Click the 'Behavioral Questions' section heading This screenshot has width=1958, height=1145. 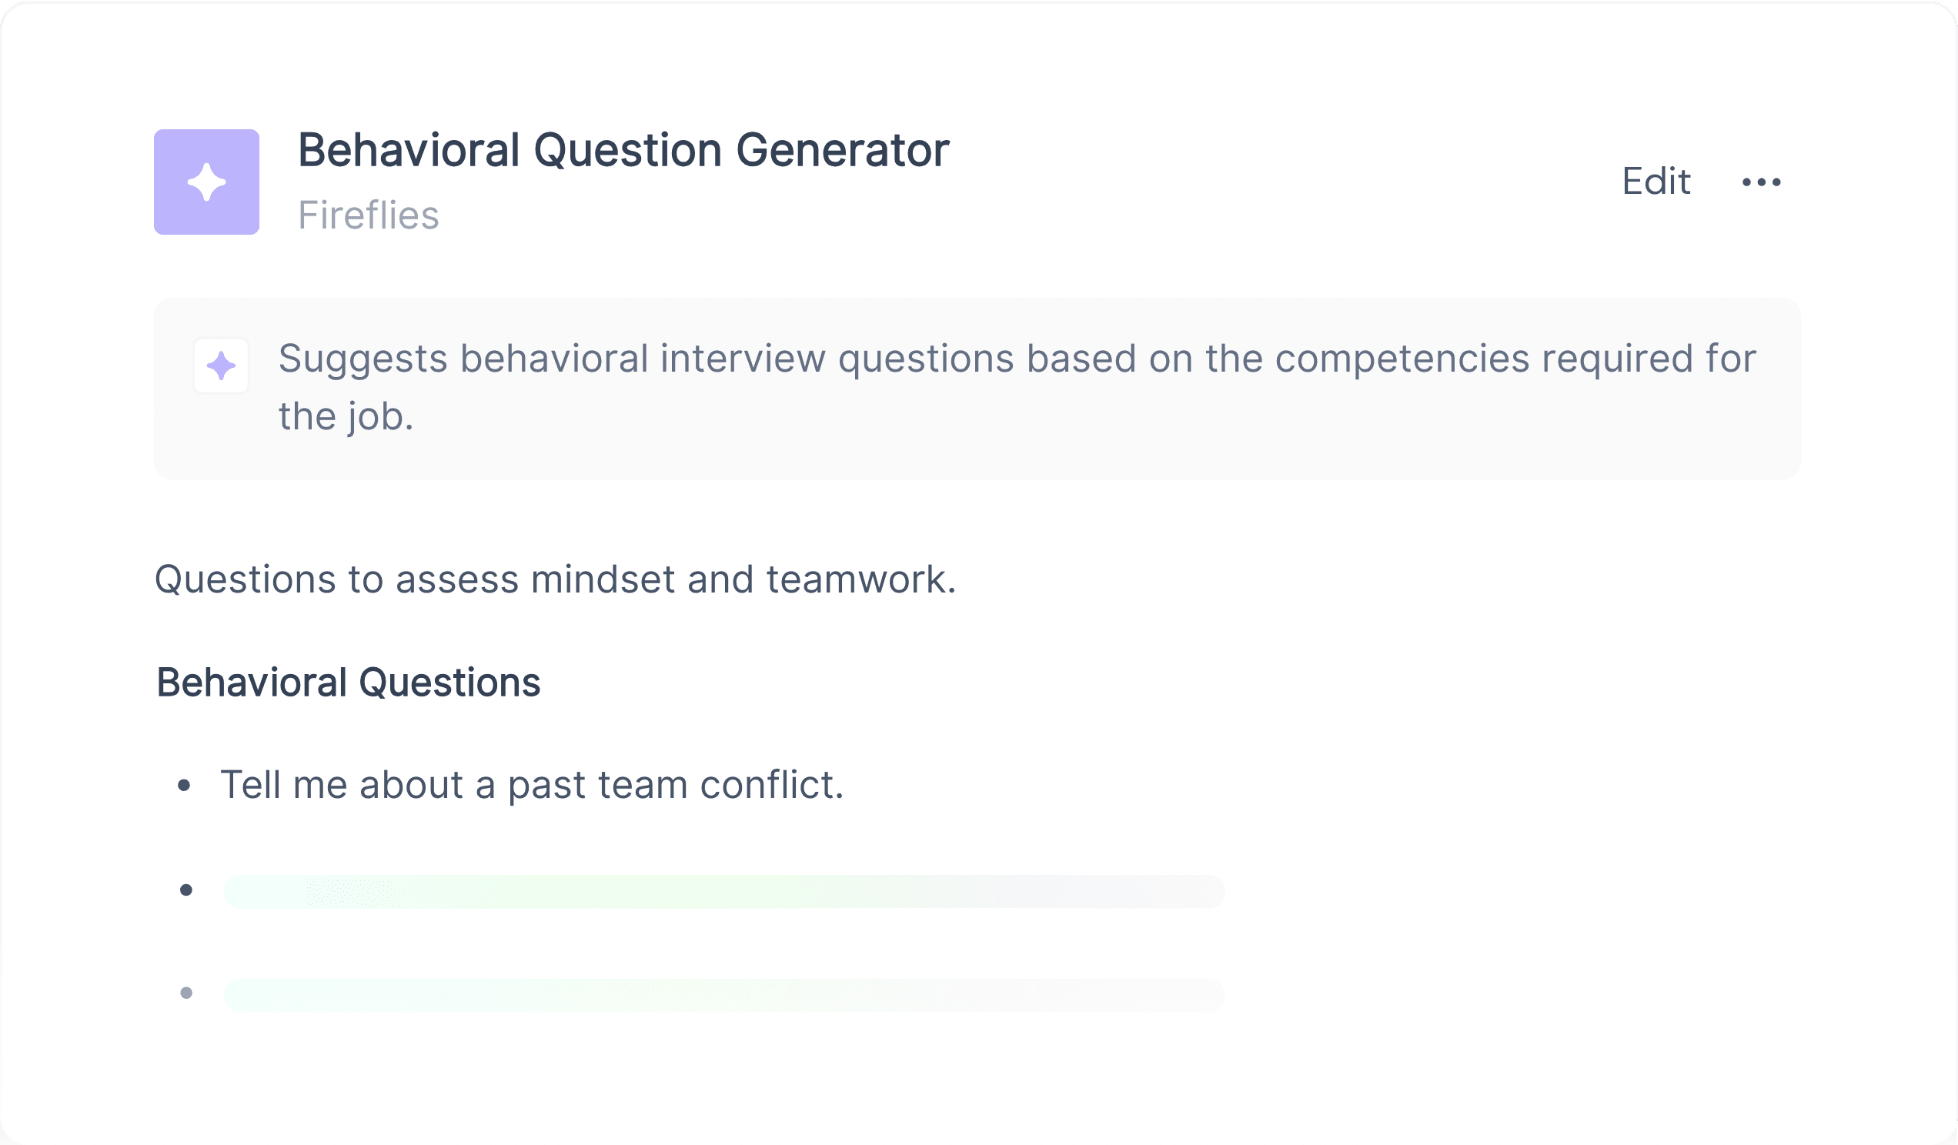click(x=348, y=683)
